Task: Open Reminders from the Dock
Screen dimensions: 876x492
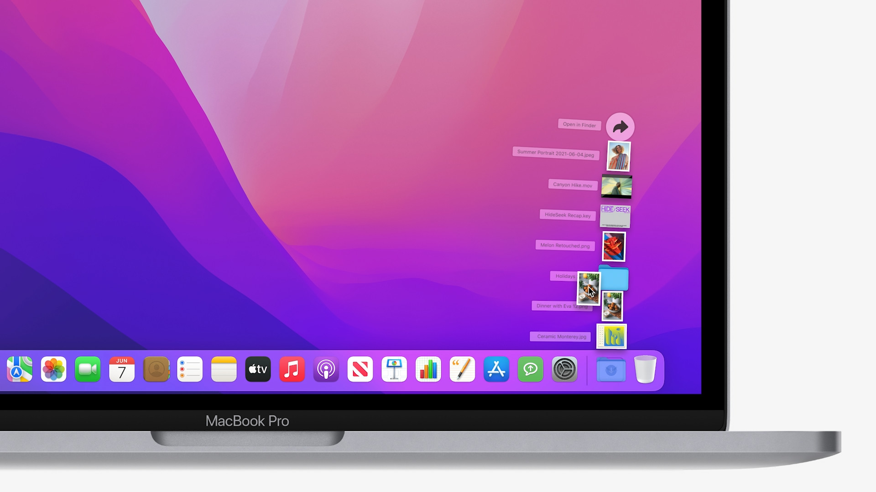Action: 190,369
